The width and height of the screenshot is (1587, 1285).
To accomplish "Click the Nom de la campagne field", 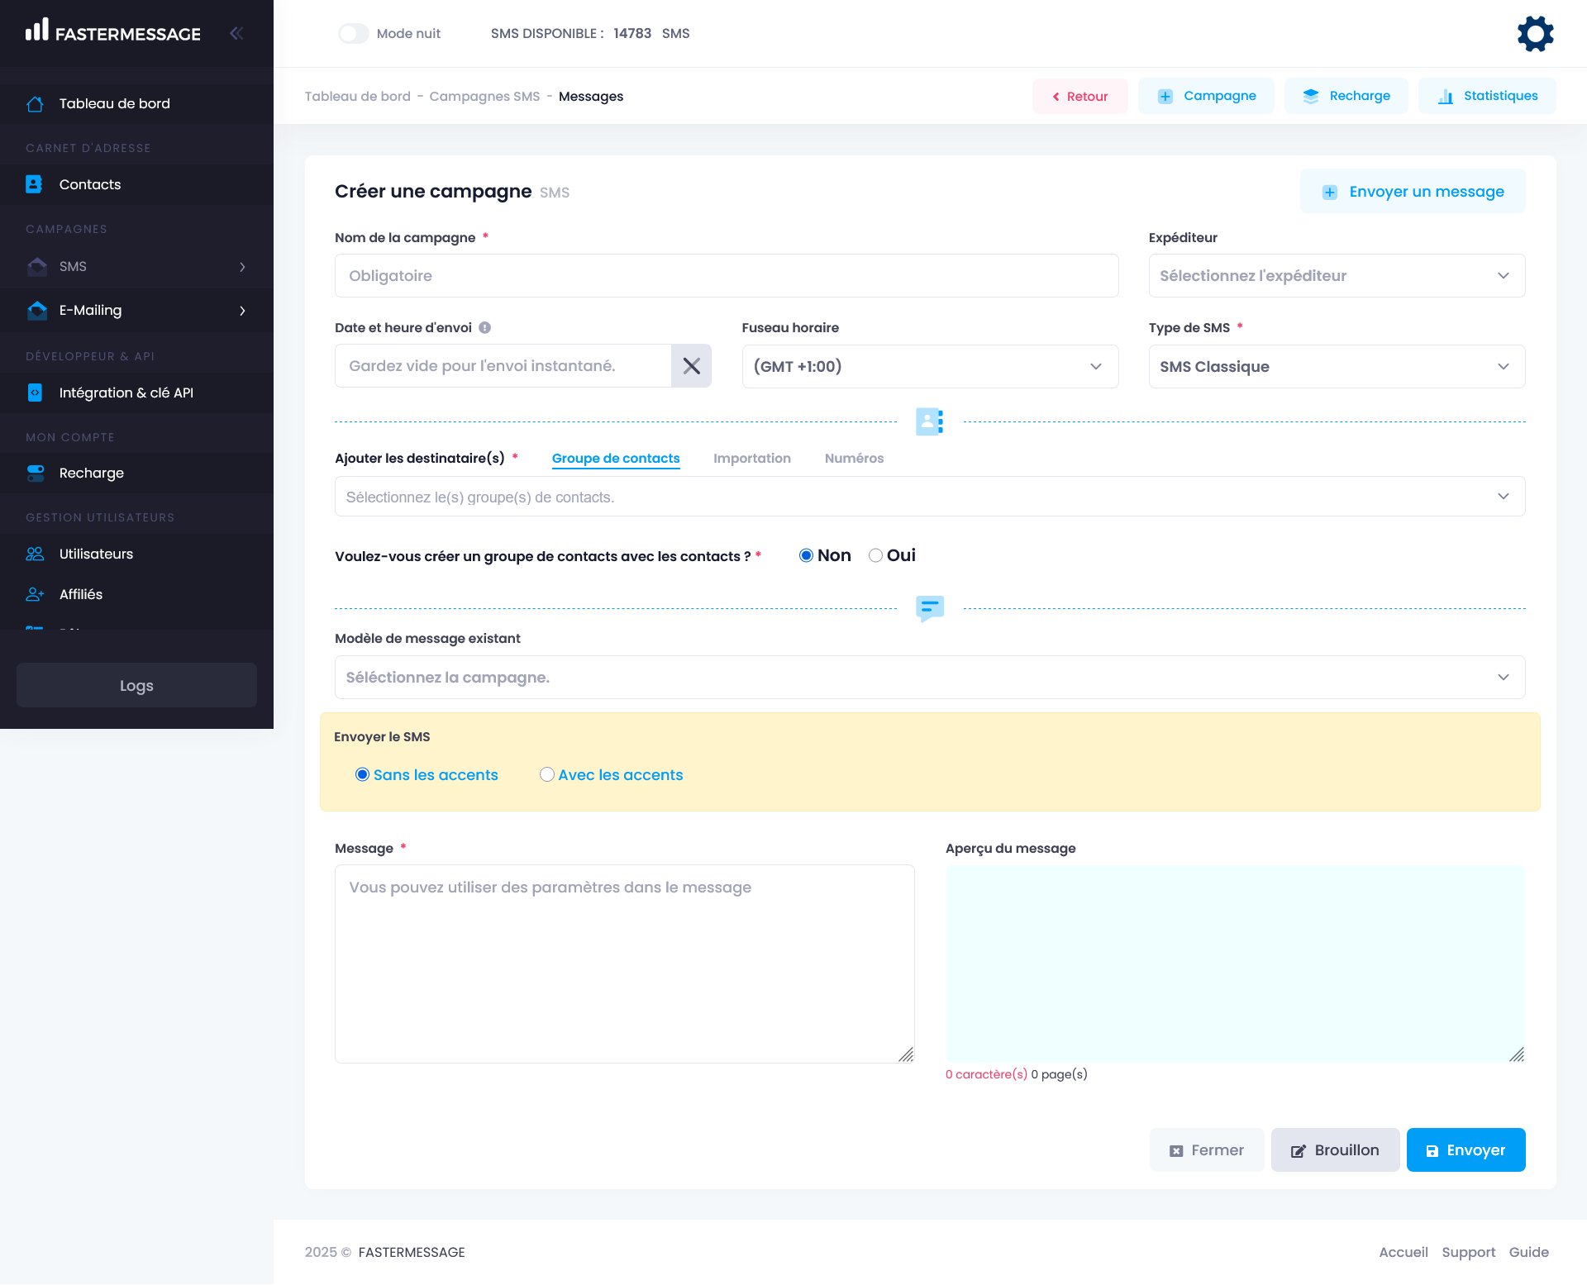I will pos(726,276).
